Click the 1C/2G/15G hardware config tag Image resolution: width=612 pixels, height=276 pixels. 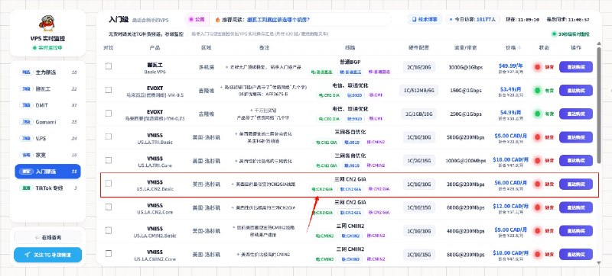pyautogui.click(x=418, y=161)
